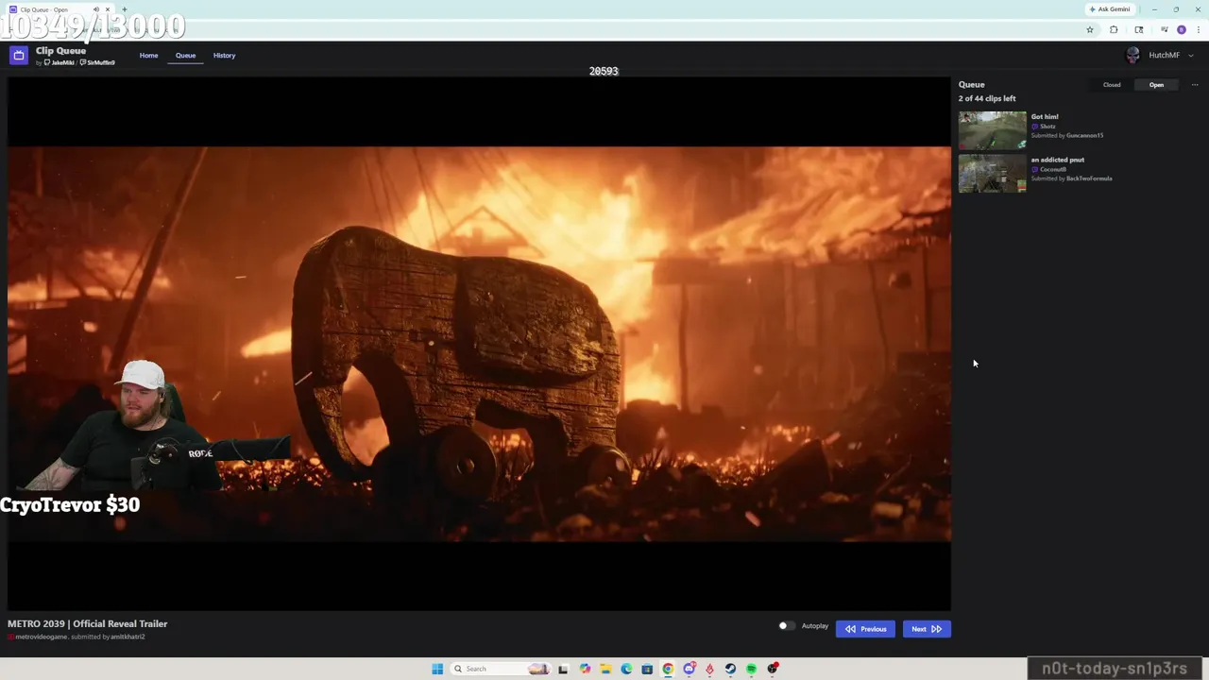The image size is (1209, 680).
Task: Open the History navigation tab
Action: [x=224, y=56]
